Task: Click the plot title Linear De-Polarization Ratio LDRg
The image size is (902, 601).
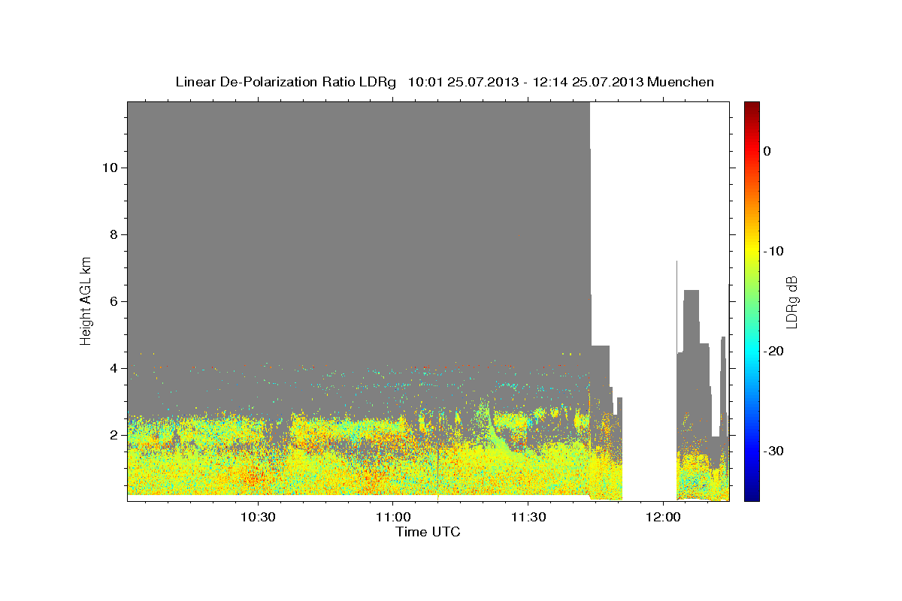Action: (444, 82)
